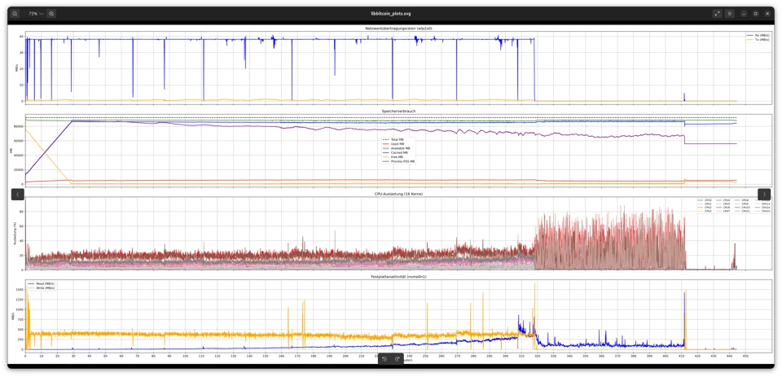Screen dimensions: 782x377
Task: Click the libbitcoin_plots.svg window title
Action: click(391, 14)
